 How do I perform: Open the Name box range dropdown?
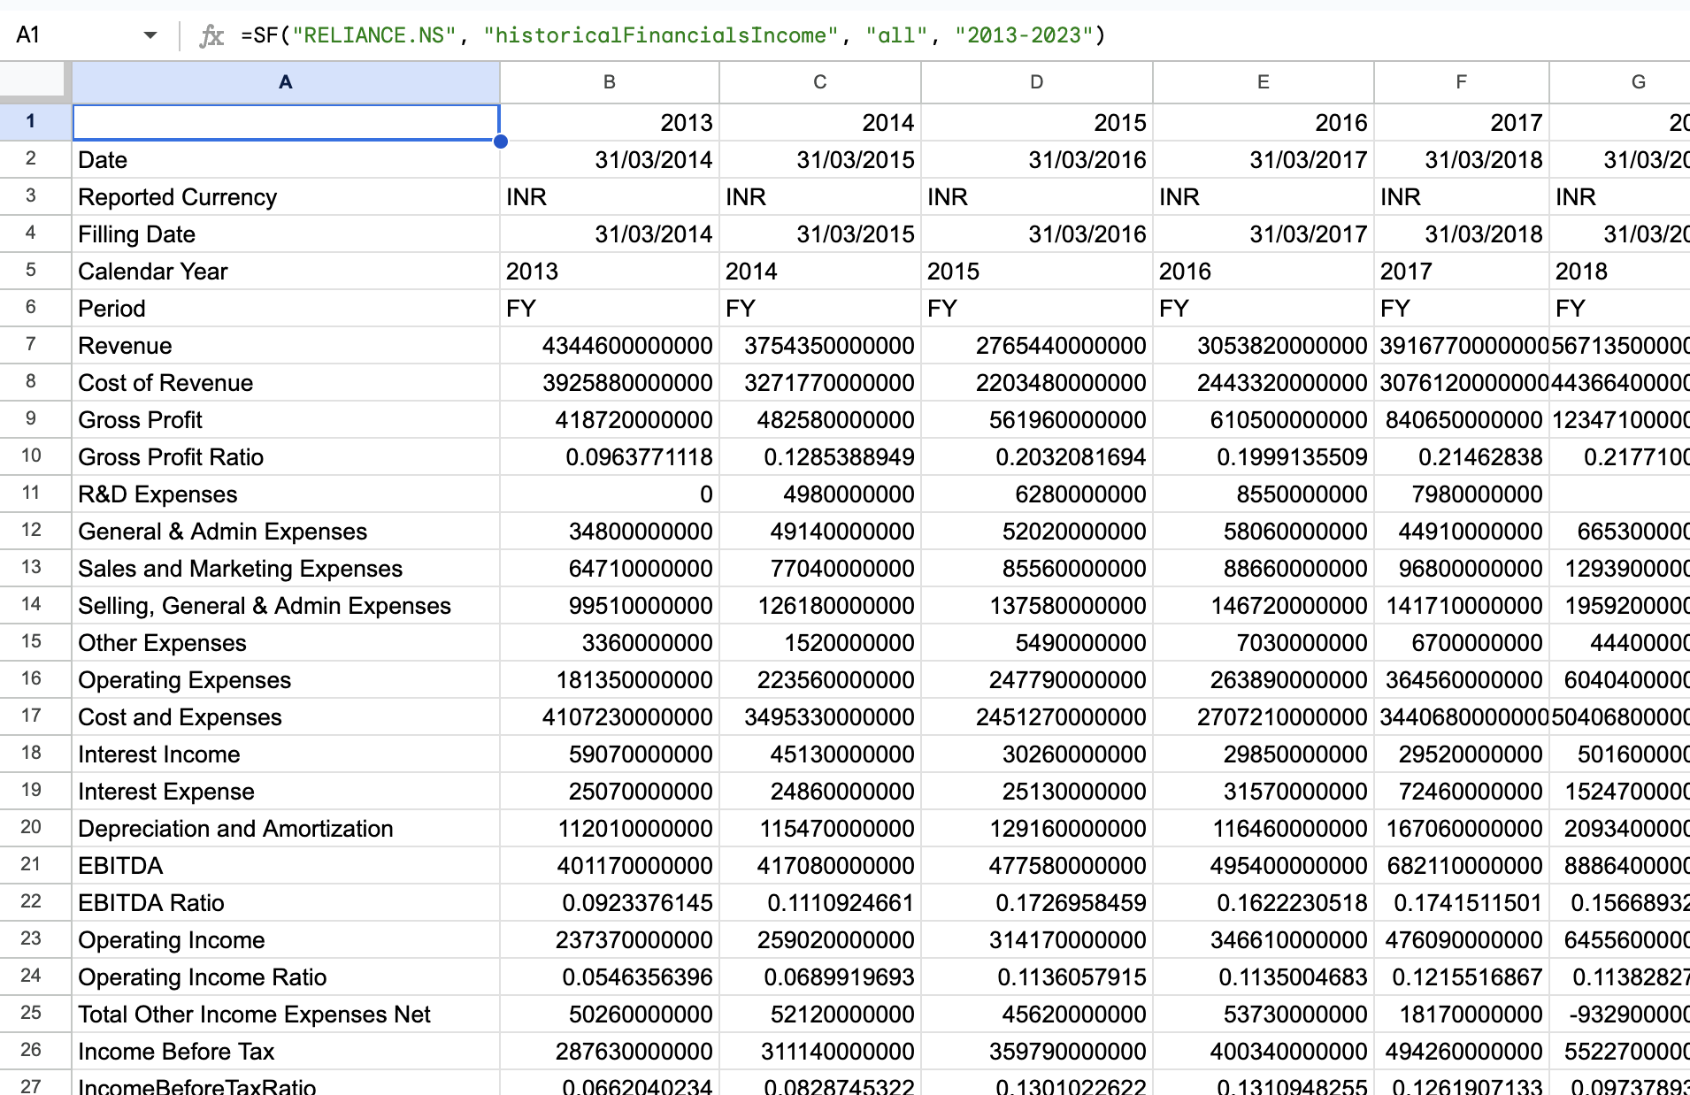[150, 34]
